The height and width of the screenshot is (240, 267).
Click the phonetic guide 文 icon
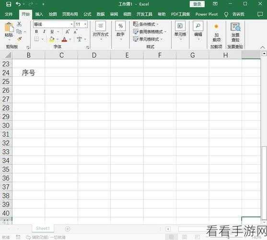[80, 39]
